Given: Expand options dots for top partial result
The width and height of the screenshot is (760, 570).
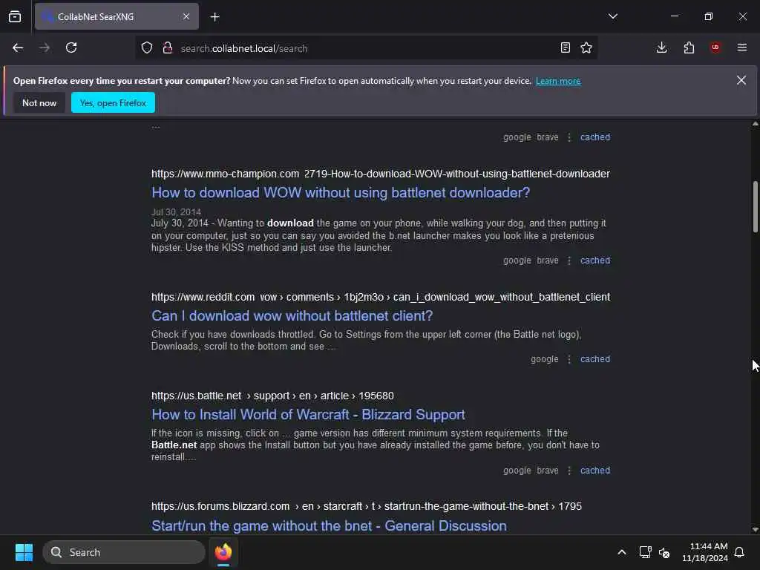Looking at the screenshot, I should click(x=569, y=137).
